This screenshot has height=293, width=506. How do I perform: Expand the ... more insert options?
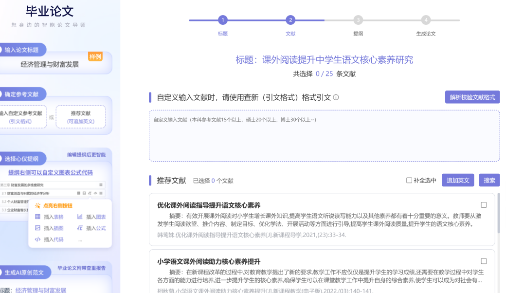coord(80,239)
